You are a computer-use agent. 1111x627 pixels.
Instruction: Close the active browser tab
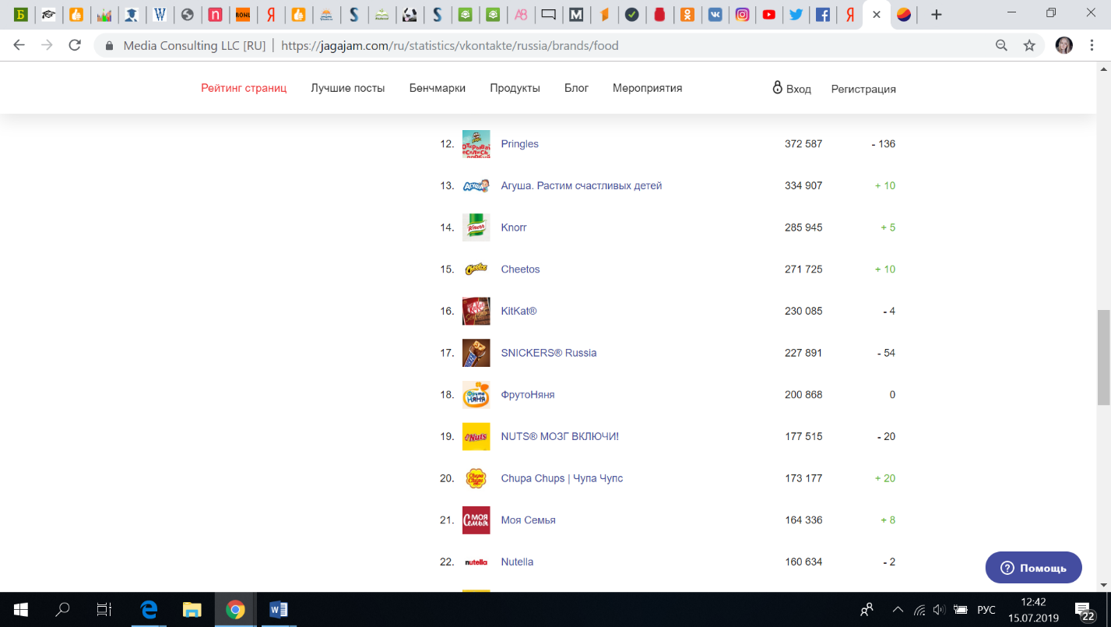[877, 15]
